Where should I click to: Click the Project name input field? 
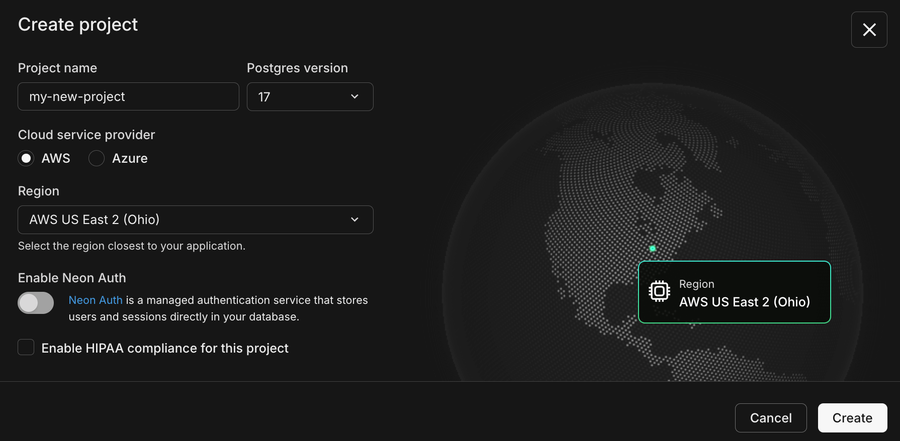pos(128,96)
